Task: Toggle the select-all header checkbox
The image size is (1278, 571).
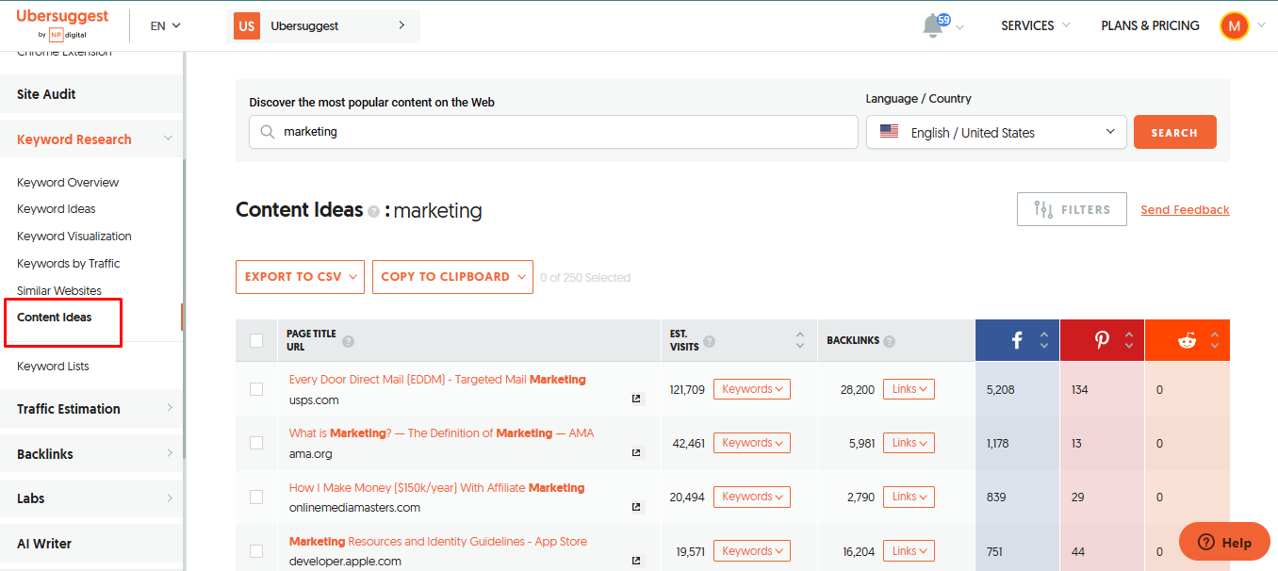Action: [256, 341]
